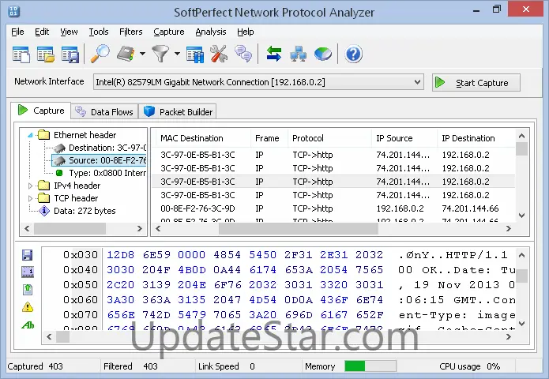Click packet list horizontal scrollbar thumb

click(x=299, y=228)
